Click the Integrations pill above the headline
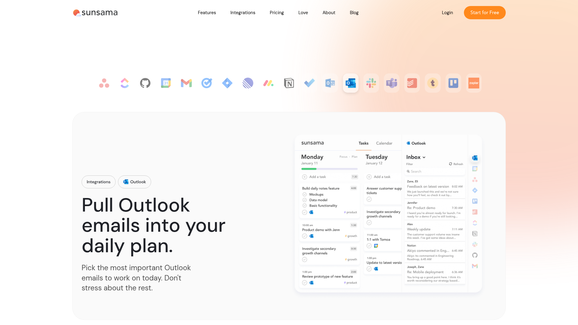Viewport: 578px width, 325px height. [98, 182]
